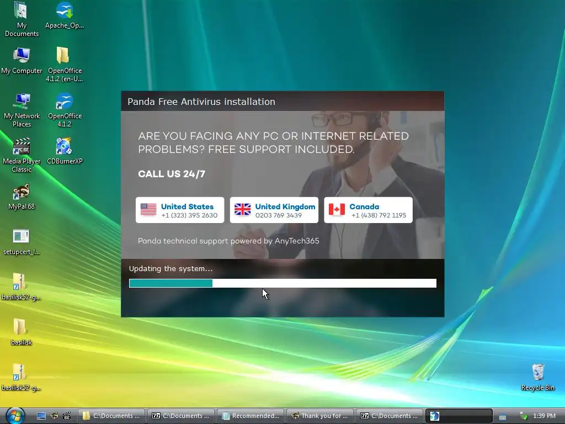
Task: Click the +1 (438) 792 1195 number
Action: click(379, 215)
